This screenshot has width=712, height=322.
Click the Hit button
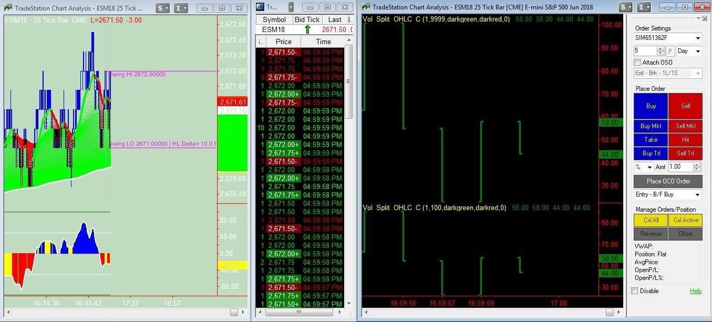(x=685, y=140)
